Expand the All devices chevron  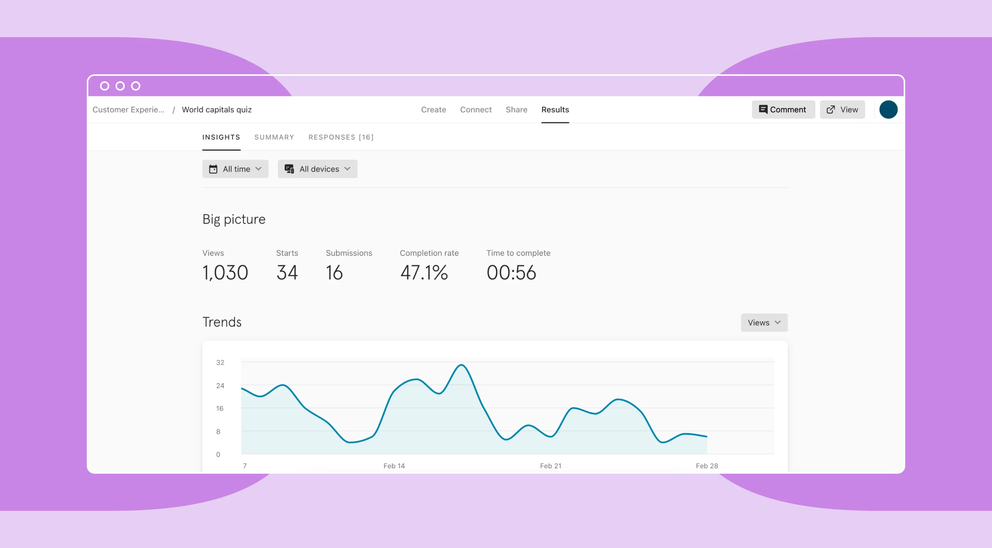pyautogui.click(x=347, y=169)
